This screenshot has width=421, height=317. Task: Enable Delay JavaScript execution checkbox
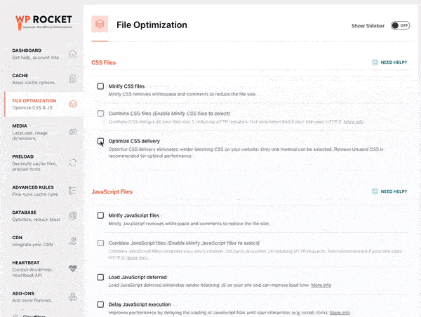point(101,304)
